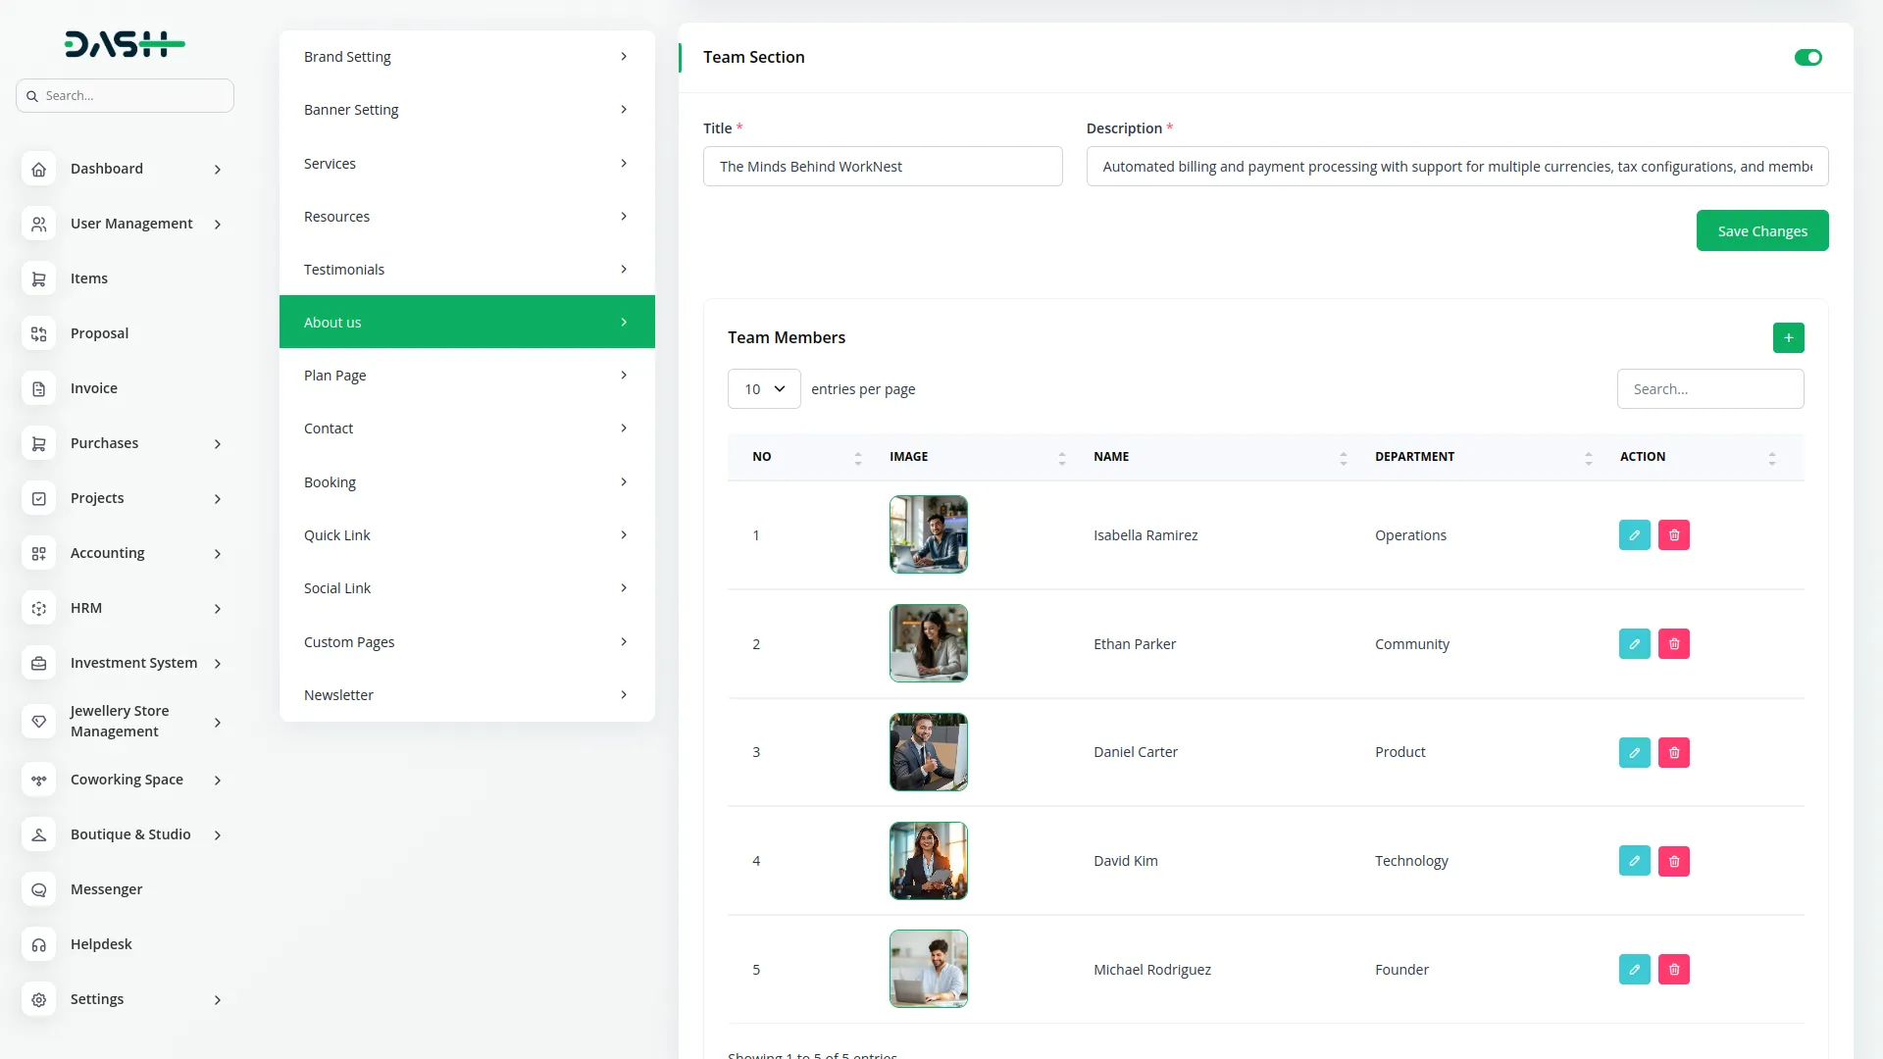The height and width of the screenshot is (1059, 1883).
Task: Click the add new team member plus icon
Action: tap(1788, 337)
